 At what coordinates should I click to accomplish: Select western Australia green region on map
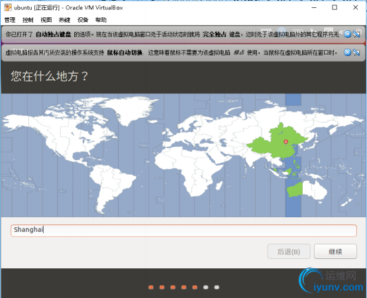(295, 189)
